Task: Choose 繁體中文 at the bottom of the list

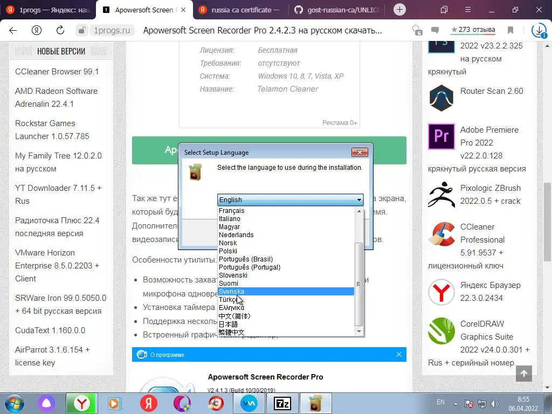Action: [x=286, y=332]
